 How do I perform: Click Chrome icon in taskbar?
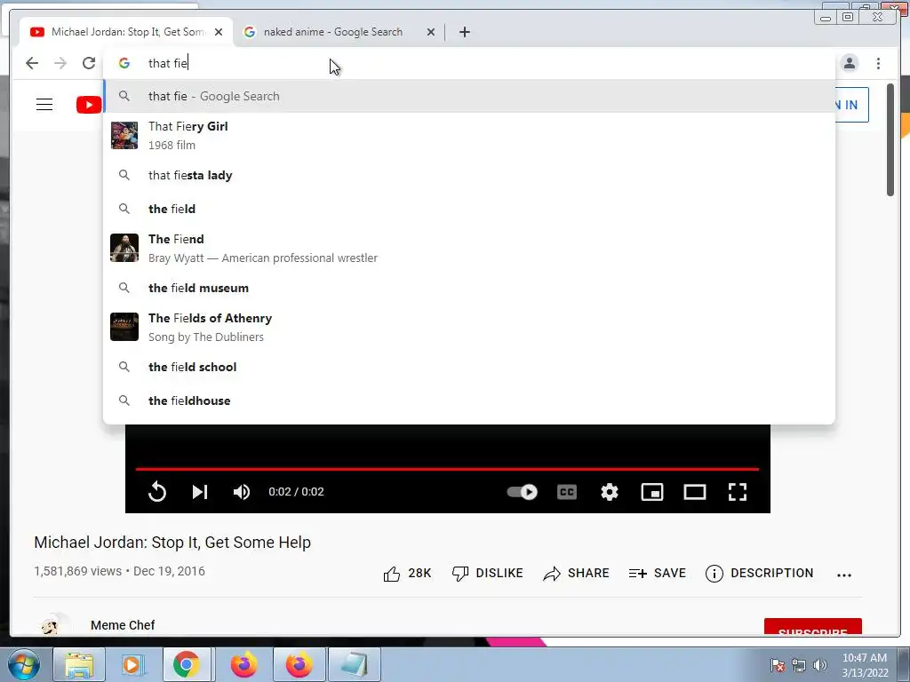coord(186,664)
